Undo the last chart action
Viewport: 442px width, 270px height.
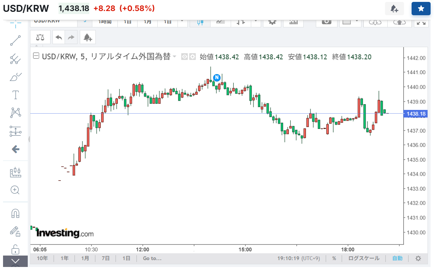click(59, 37)
